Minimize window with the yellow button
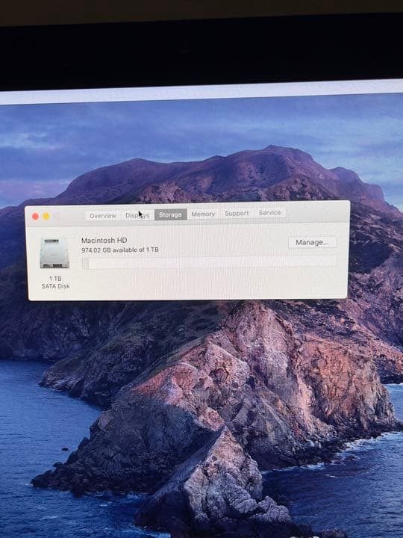 tap(46, 216)
